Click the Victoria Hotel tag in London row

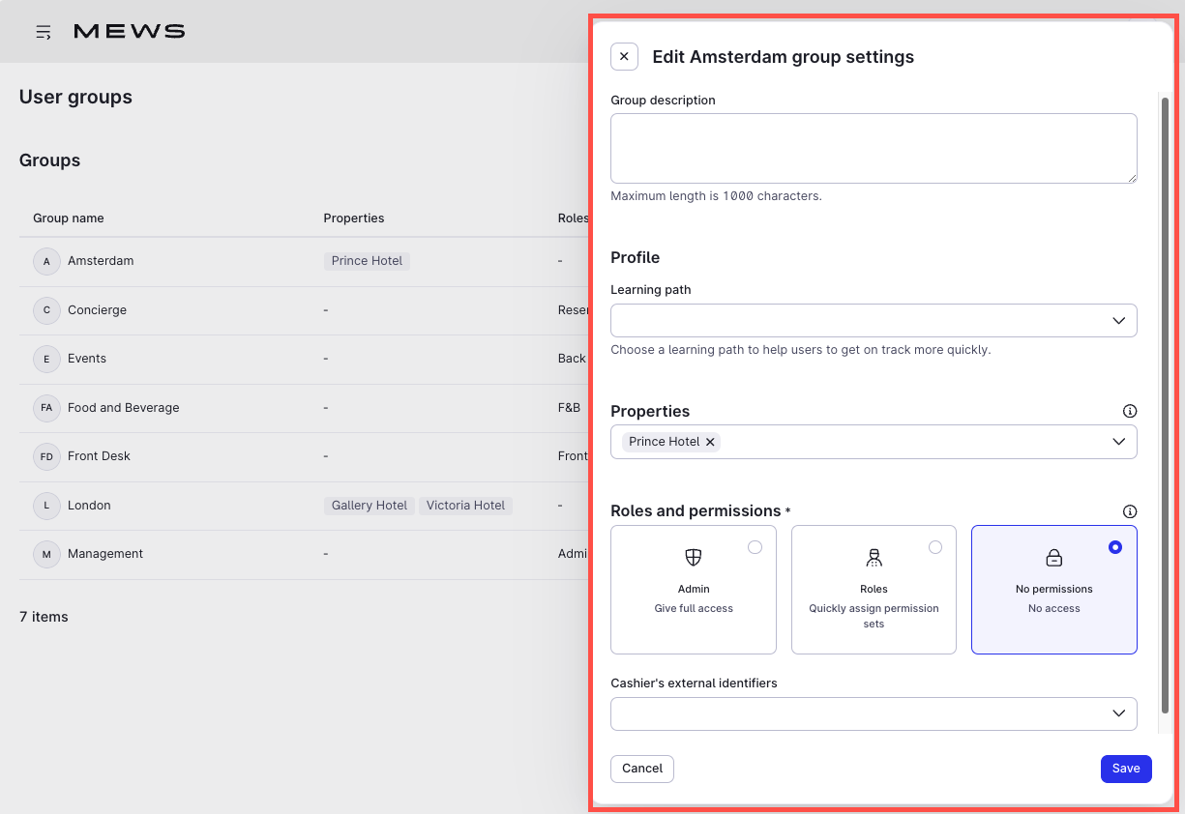tap(466, 506)
